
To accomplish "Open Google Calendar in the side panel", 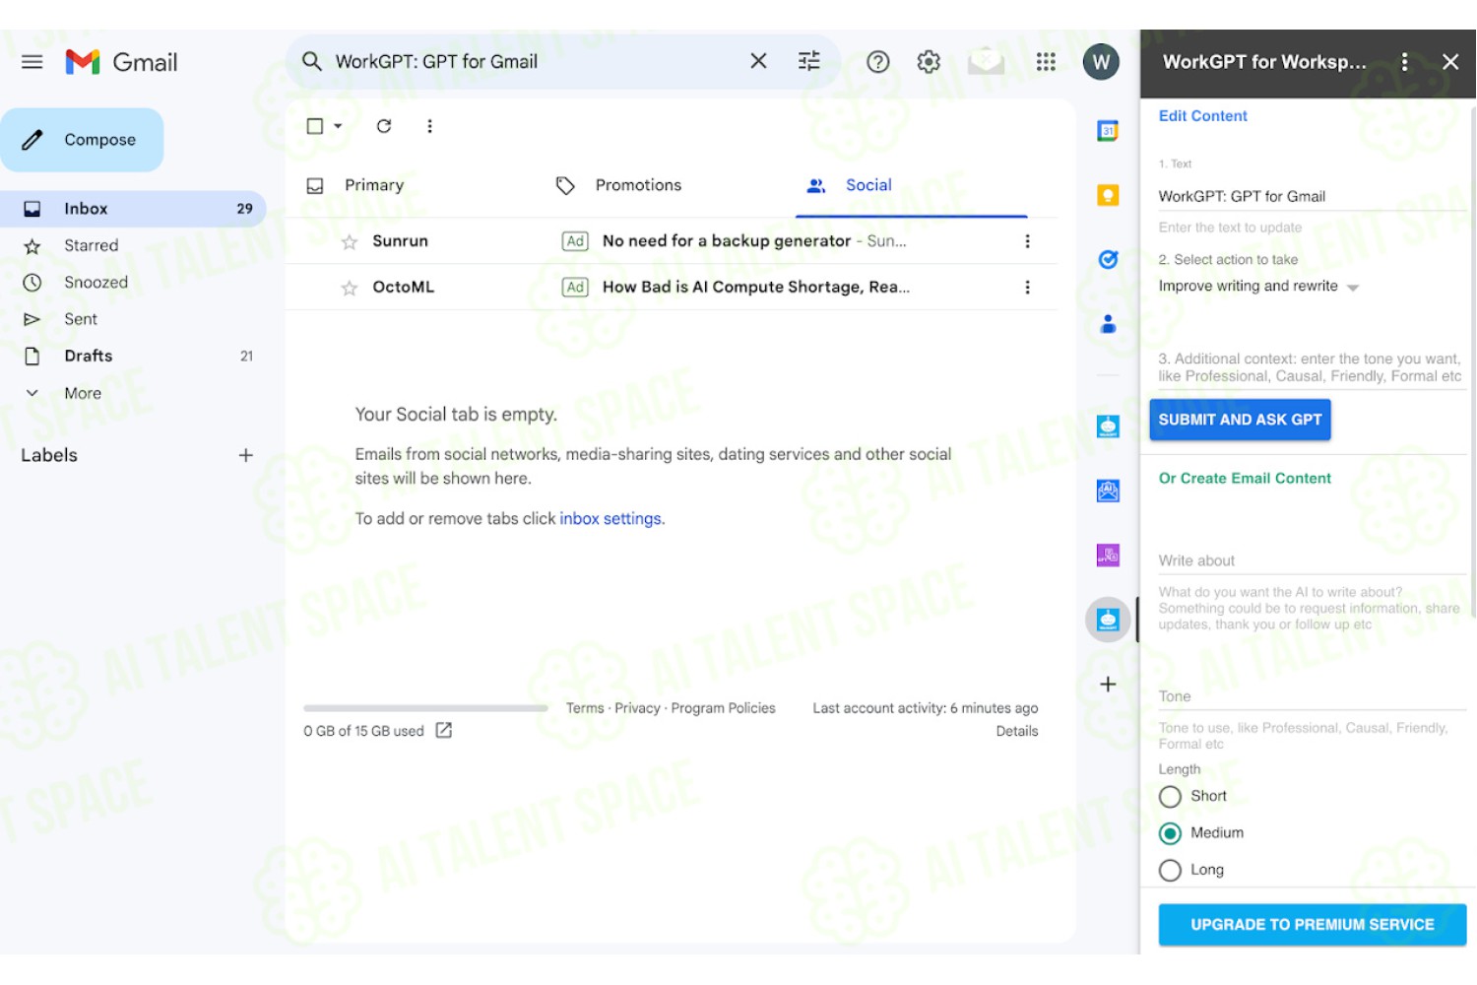I will (1108, 130).
